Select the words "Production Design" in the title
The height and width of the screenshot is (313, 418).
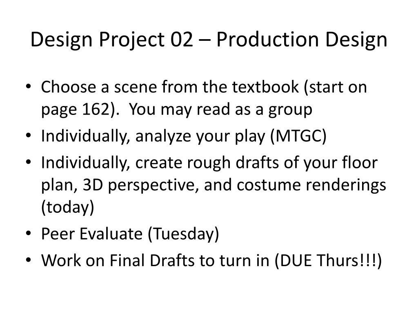(302, 40)
